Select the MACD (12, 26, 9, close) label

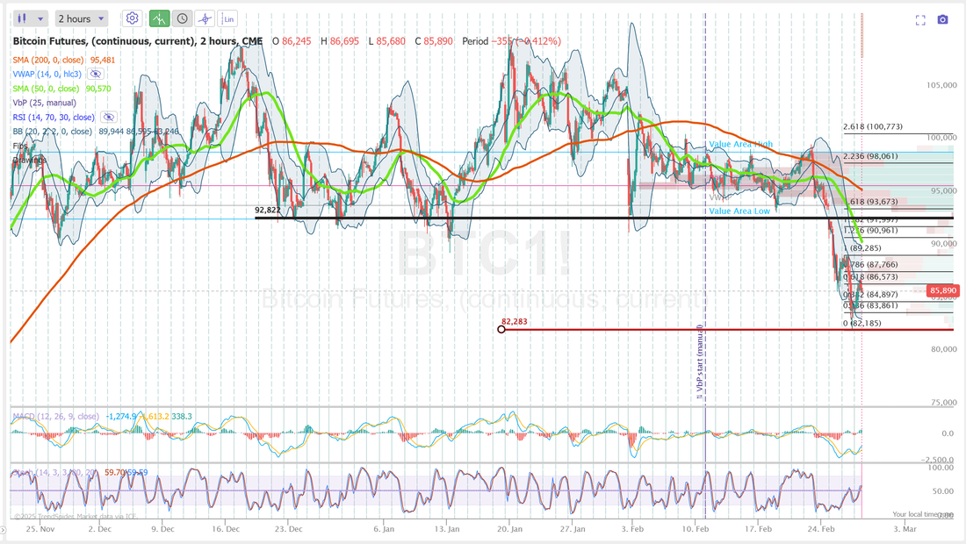click(55, 417)
